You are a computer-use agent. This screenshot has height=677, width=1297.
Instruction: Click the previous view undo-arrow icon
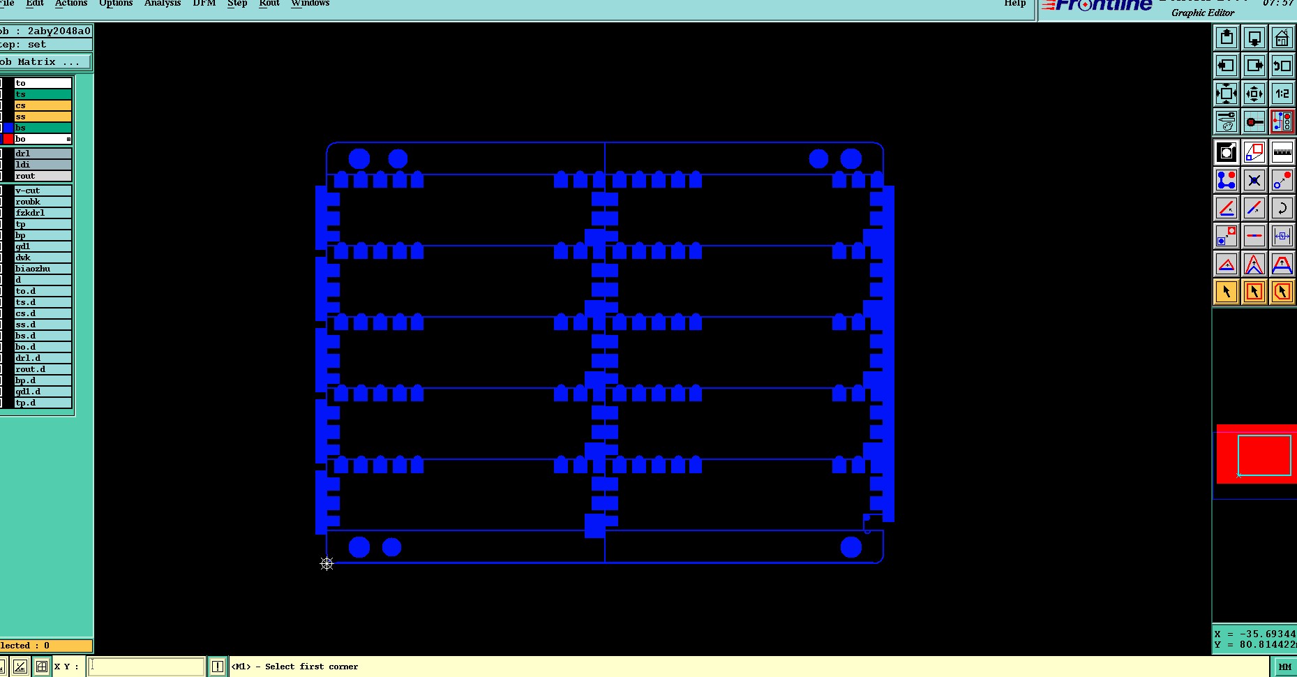(x=1282, y=66)
